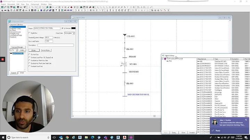Show hidden tray icons chevron
This screenshot has width=250, height=140.
pyautogui.click(x=215, y=138)
